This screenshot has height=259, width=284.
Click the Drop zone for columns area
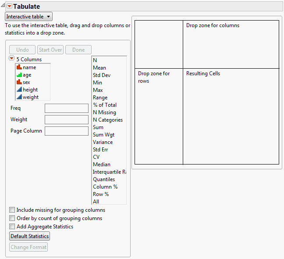(x=231, y=44)
